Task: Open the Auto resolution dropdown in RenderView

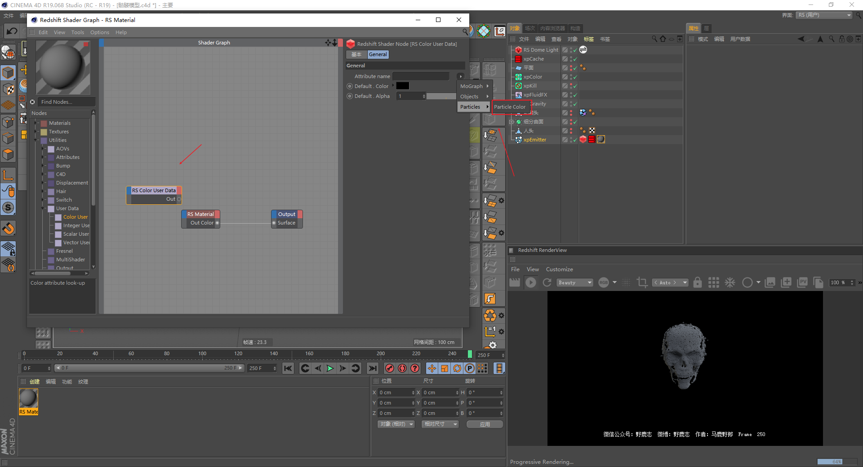Action: pos(670,282)
